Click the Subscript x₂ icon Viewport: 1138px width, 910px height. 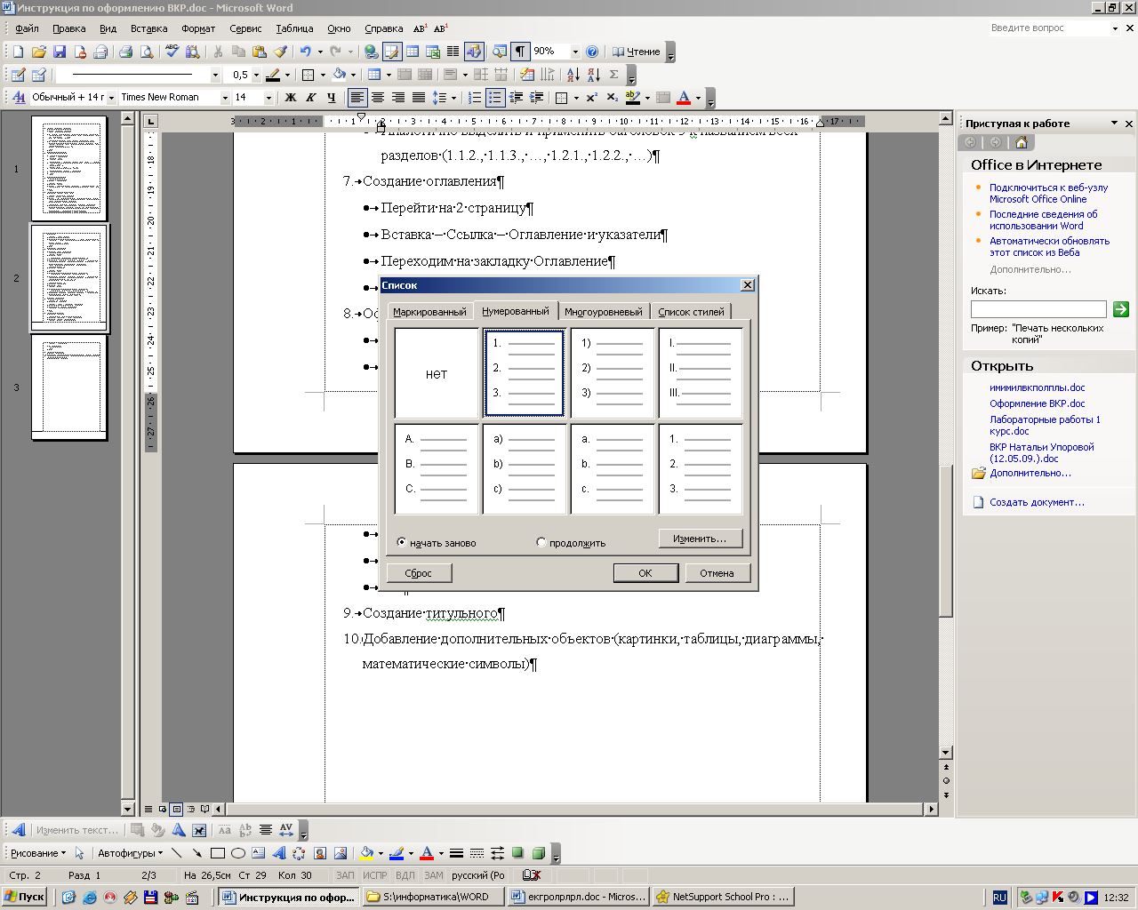(x=612, y=98)
